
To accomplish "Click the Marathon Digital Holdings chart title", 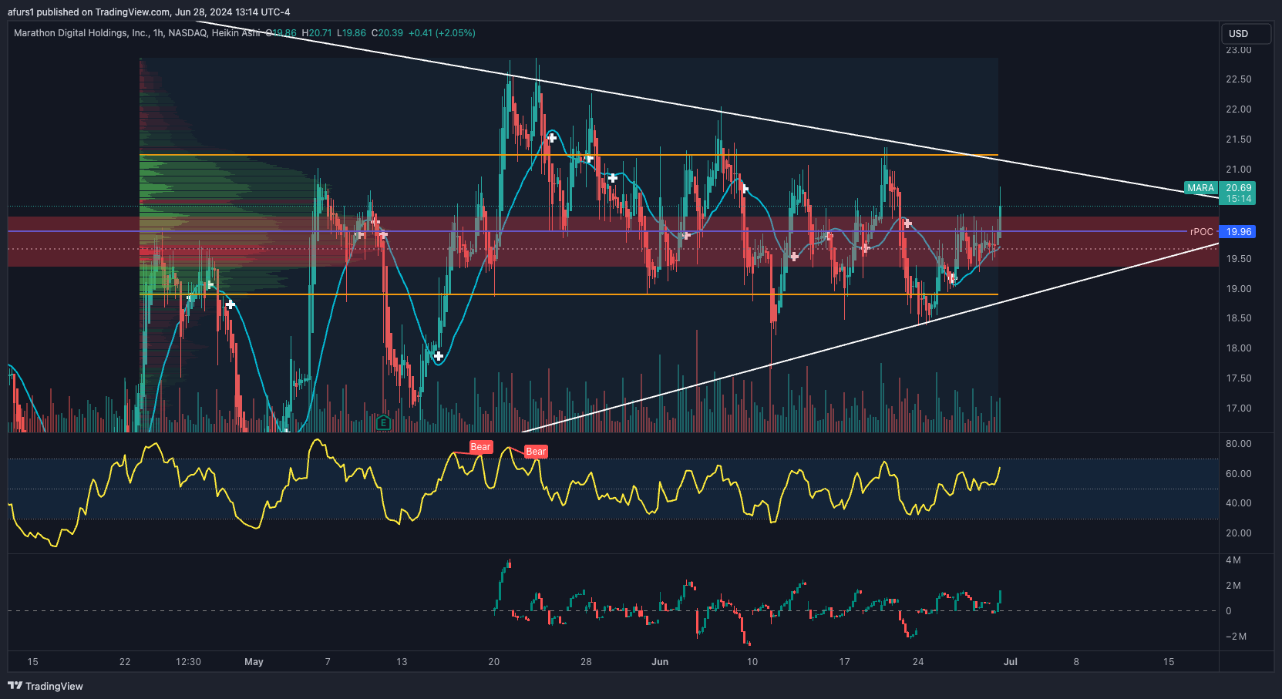I will tap(81, 33).
